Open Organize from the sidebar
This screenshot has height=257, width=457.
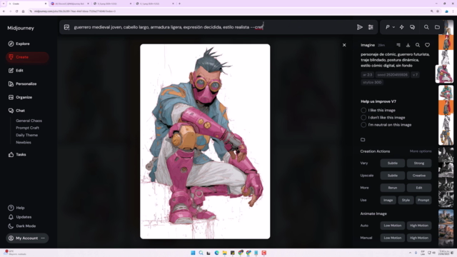click(x=20, y=97)
